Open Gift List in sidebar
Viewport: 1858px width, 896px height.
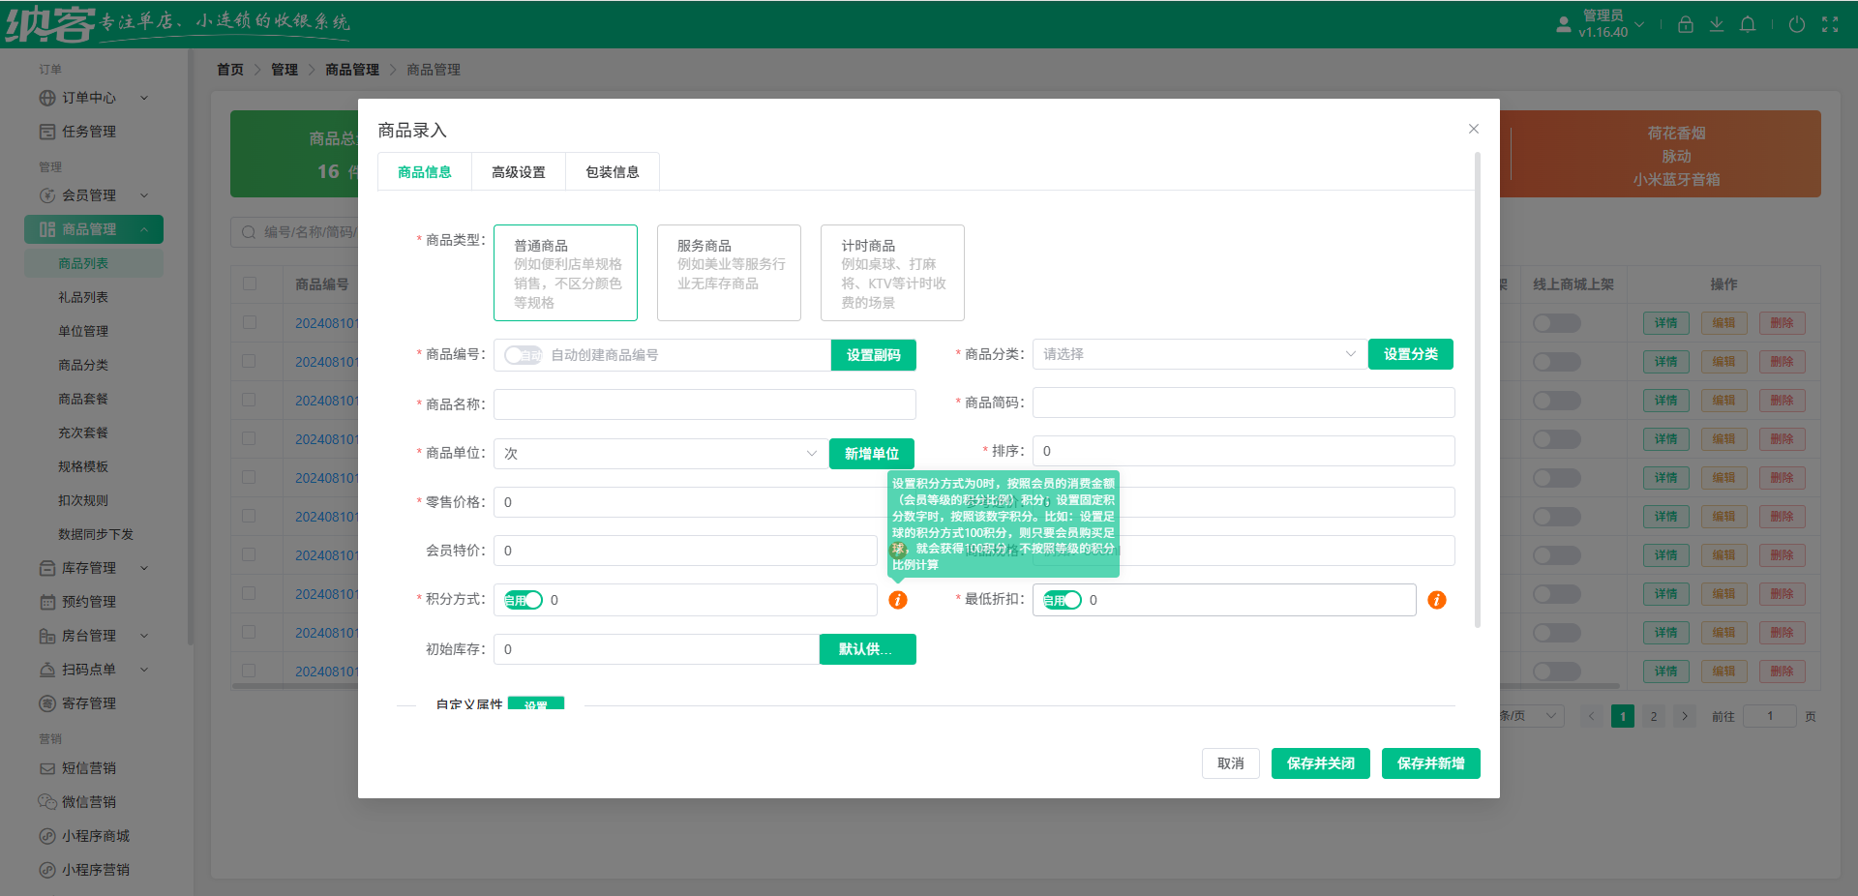83,297
